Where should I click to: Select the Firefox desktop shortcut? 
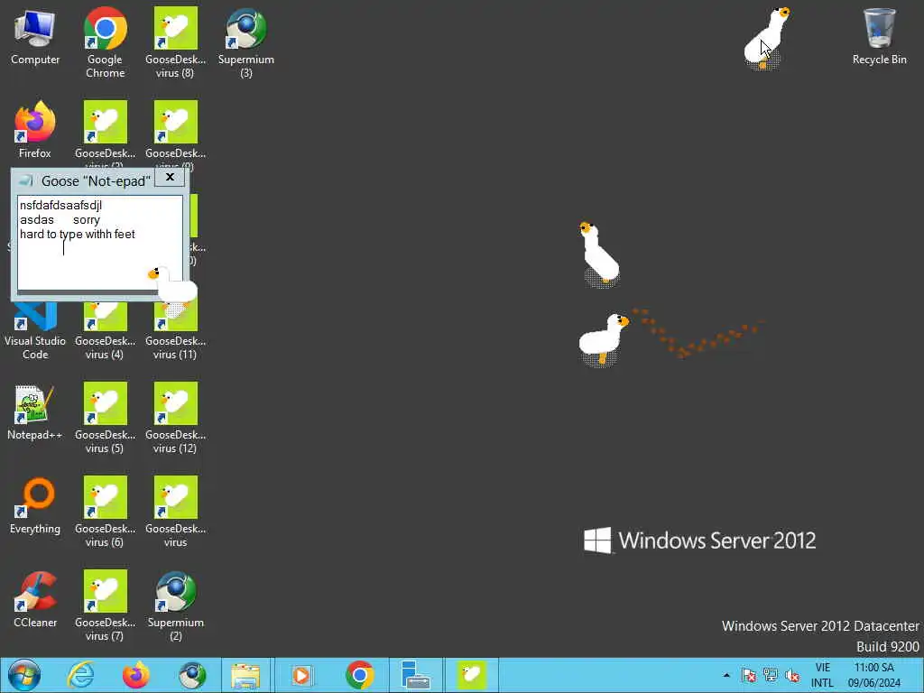[x=35, y=130]
